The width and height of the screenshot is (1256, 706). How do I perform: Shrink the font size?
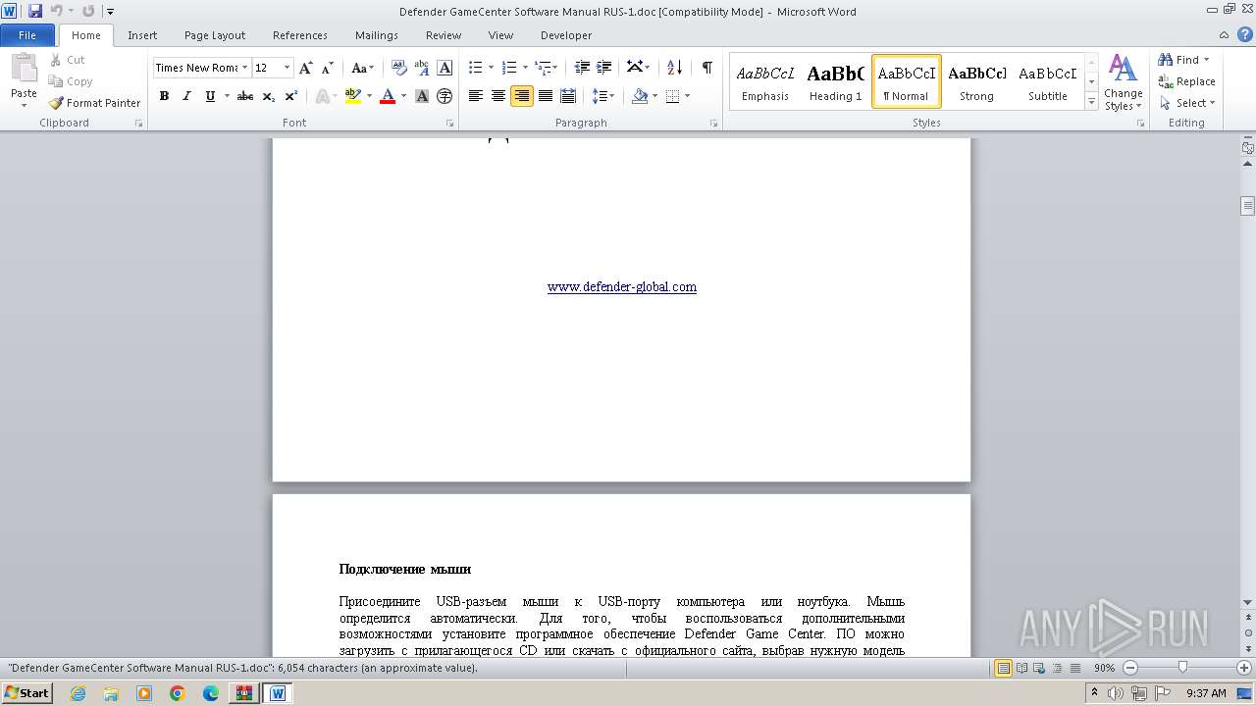click(x=328, y=68)
